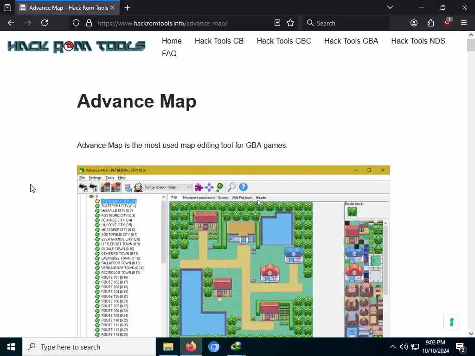Viewport: 475px width, 356px height.
Task: Open the Hack Tools NDS menu
Action: (418, 41)
